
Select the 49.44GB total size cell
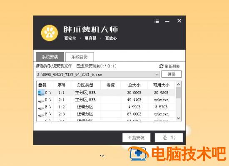[134, 100]
